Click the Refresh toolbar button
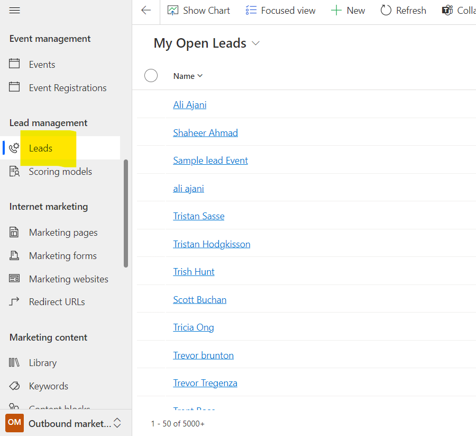Image resolution: width=476 pixels, height=436 pixels. pos(403,11)
